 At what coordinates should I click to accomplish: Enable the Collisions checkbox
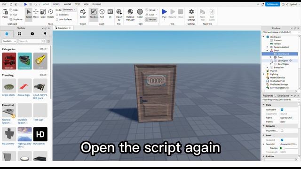coord(57,15)
